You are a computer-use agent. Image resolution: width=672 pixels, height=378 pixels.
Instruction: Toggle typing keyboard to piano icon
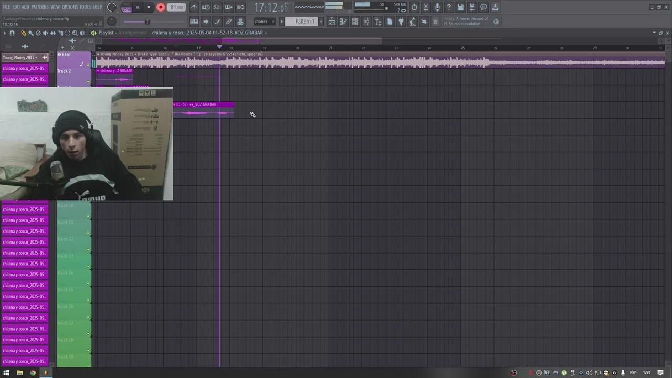(x=194, y=22)
